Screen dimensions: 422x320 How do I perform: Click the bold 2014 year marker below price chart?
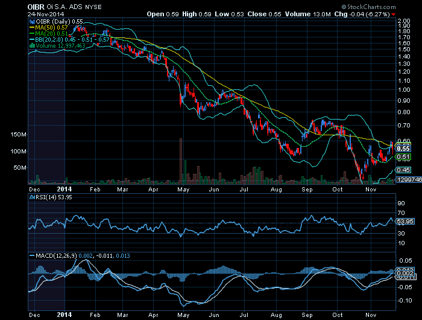[64, 189]
